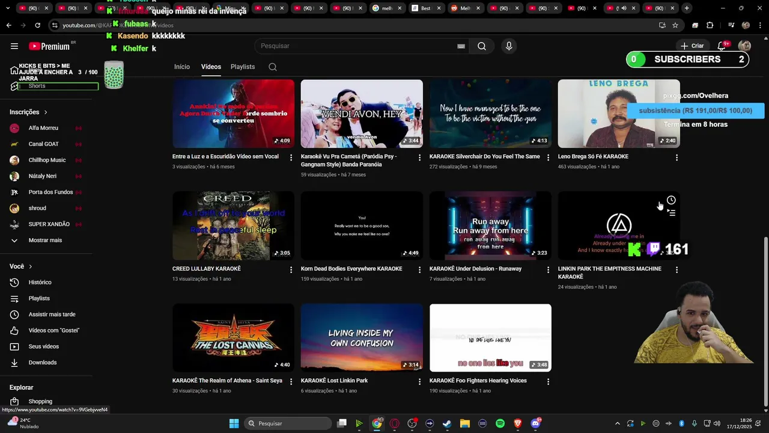769x433 pixels.
Task: Open options for LINKIN PARK EMPTINESS MACHINE
Action: tap(676, 270)
